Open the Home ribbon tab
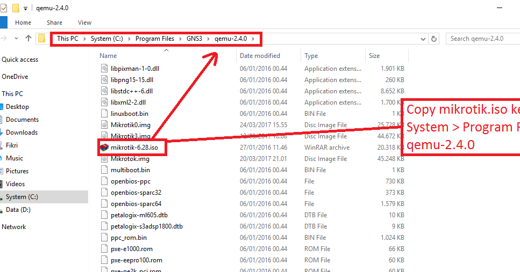The width and height of the screenshot is (520, 272). 23,23
